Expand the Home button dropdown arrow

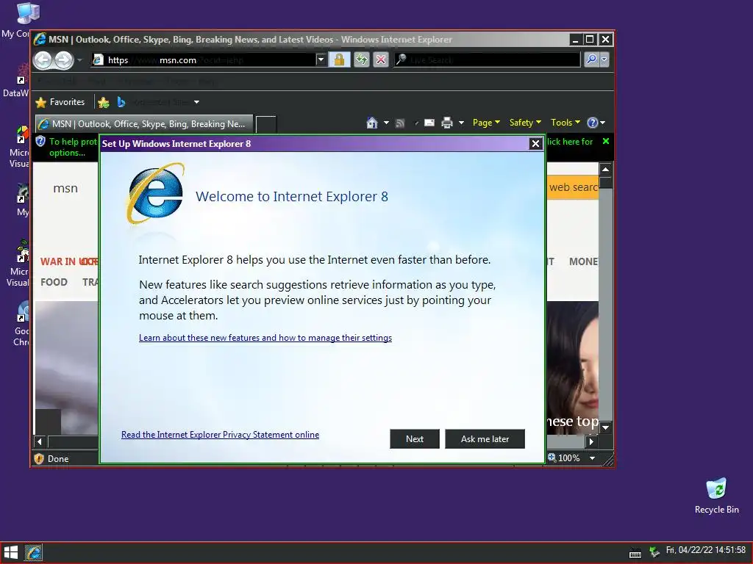[386, 123]
